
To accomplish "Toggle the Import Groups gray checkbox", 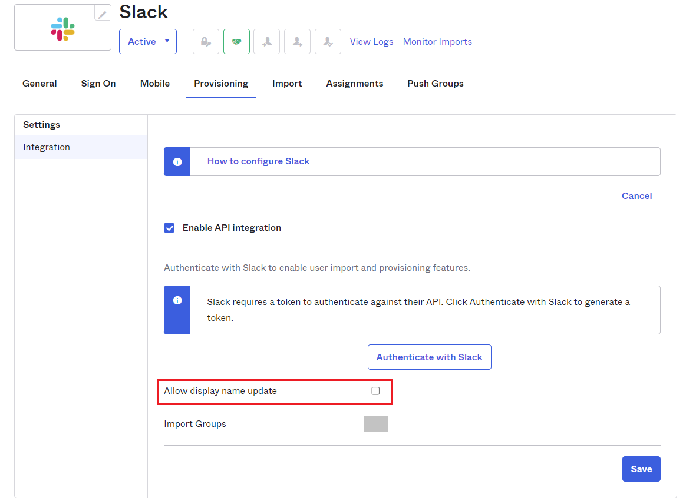I will point(375,424).
